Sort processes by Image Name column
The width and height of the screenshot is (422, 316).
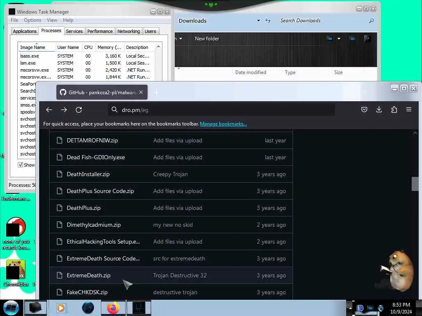(37, 47)
